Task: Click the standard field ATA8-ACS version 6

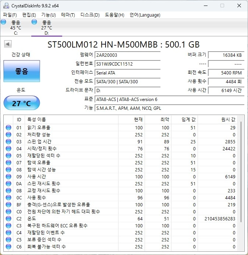Action: [169, 99]
